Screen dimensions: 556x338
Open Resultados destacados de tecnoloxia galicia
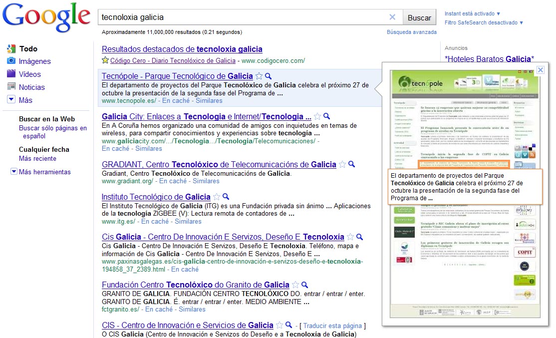pyautogui.click(x=182, y=49)
